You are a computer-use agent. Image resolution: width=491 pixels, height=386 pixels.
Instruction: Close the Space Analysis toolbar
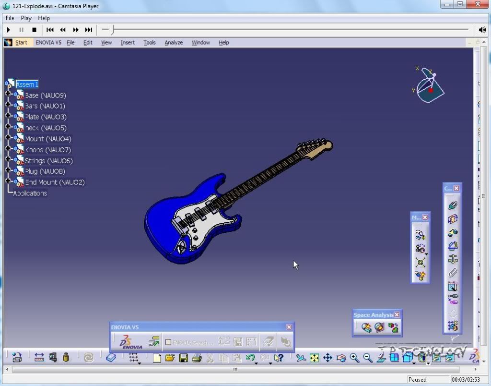coord(397,314)
